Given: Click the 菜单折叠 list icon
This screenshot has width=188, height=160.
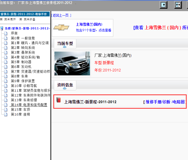Looking at the screenshot, I should pyautogui.click(x=21, y=19).
